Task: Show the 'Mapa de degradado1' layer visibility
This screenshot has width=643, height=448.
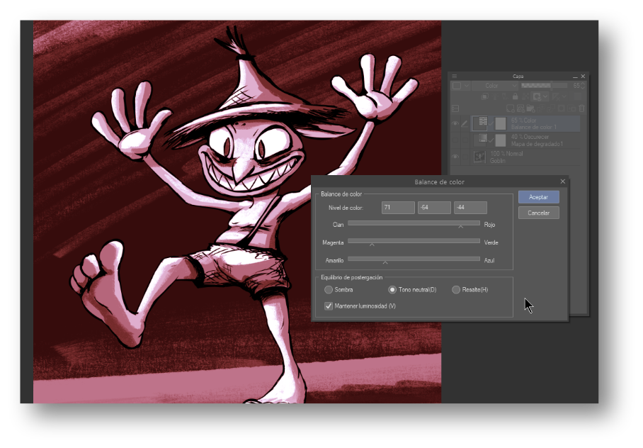Action: tap(455, 140)
